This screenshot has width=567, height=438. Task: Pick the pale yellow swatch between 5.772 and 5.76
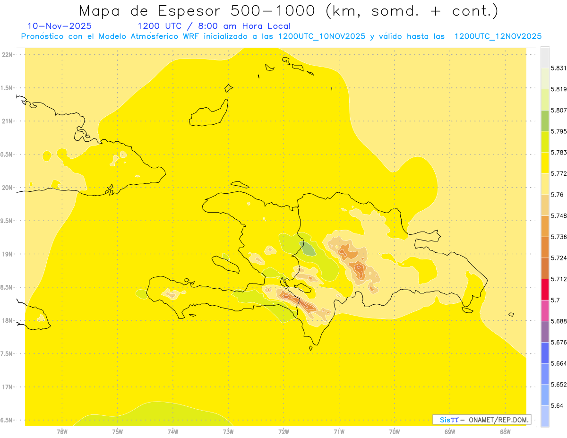[545, 184]
